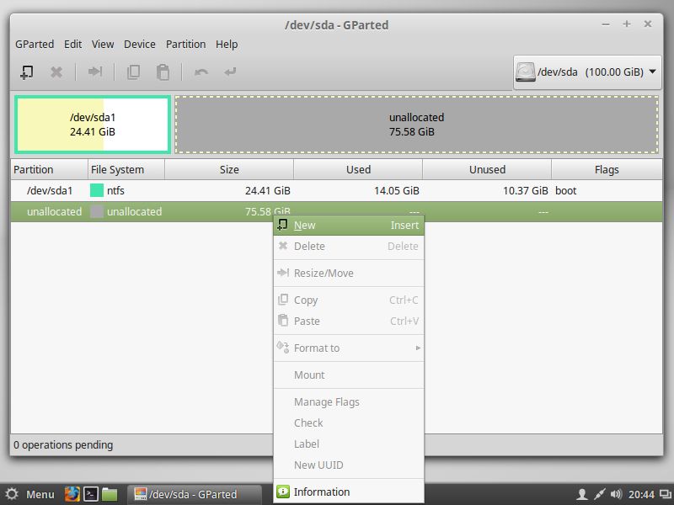The image size is (674, 505).
Task: Click the 20:44 clock in the tray
Action: (x=641, y=495)
